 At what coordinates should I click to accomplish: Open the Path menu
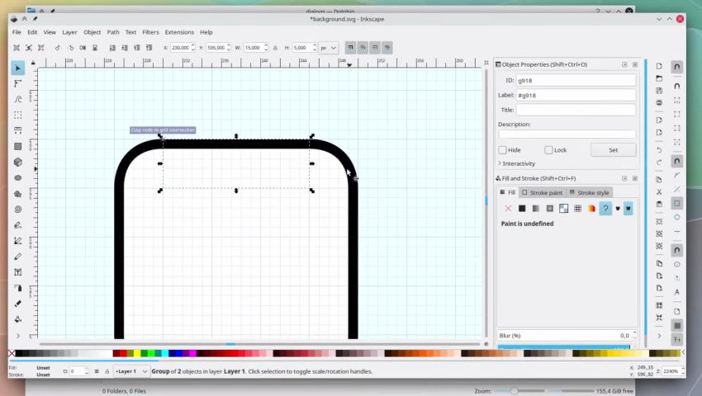point(113,32)
